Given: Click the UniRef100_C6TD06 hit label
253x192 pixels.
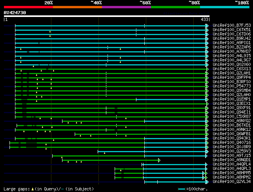Looking at the screenshot, I should (x=232, y=34).
